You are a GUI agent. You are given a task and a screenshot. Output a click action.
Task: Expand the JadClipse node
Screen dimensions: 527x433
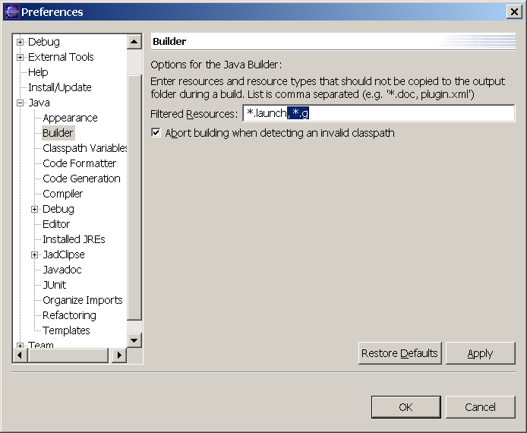pos(35,254)
